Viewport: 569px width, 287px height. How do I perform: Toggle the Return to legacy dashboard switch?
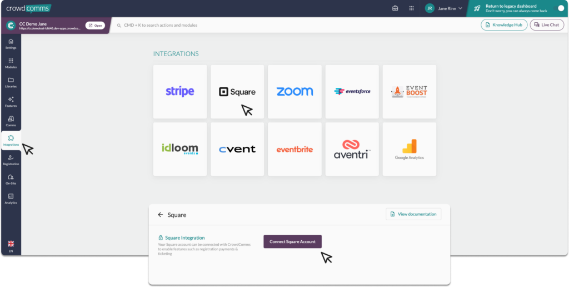coord(560,8)
